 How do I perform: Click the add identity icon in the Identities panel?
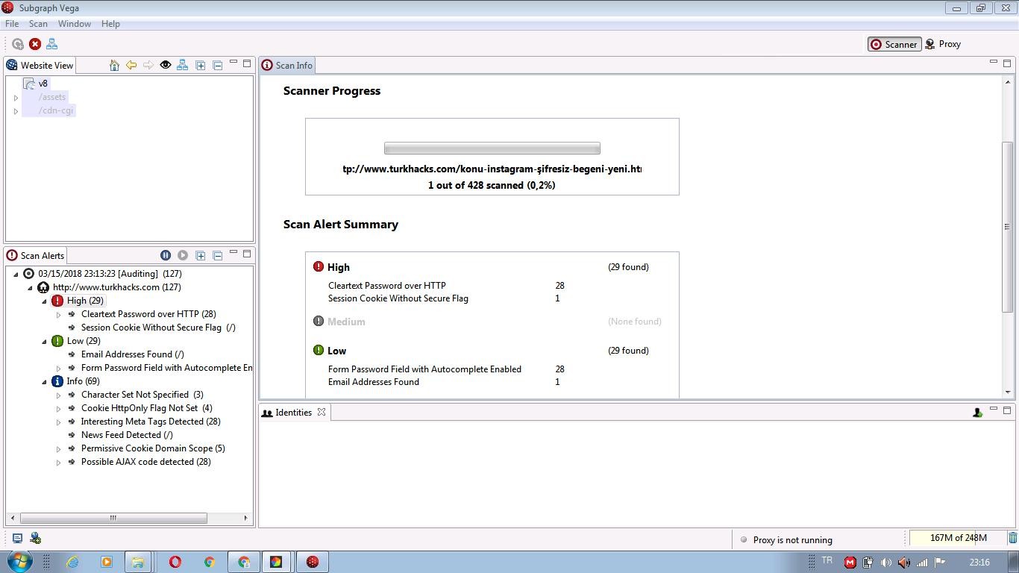click(977, 413)
